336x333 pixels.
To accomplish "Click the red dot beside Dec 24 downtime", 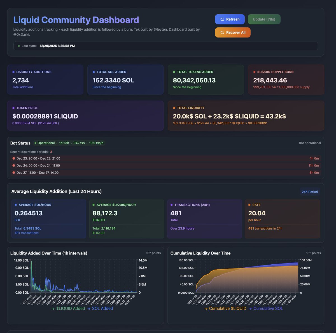I will coord(14,165).
